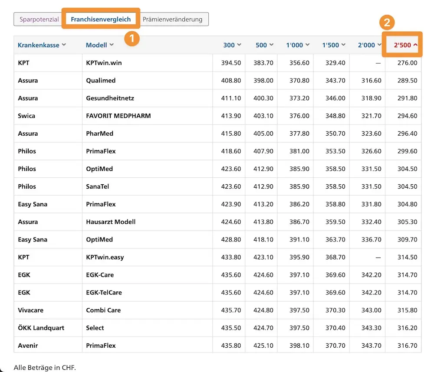Sort the table by Krankenkasse column
The height and width of the screenshot is (372, 434).
tap(42, 45)
